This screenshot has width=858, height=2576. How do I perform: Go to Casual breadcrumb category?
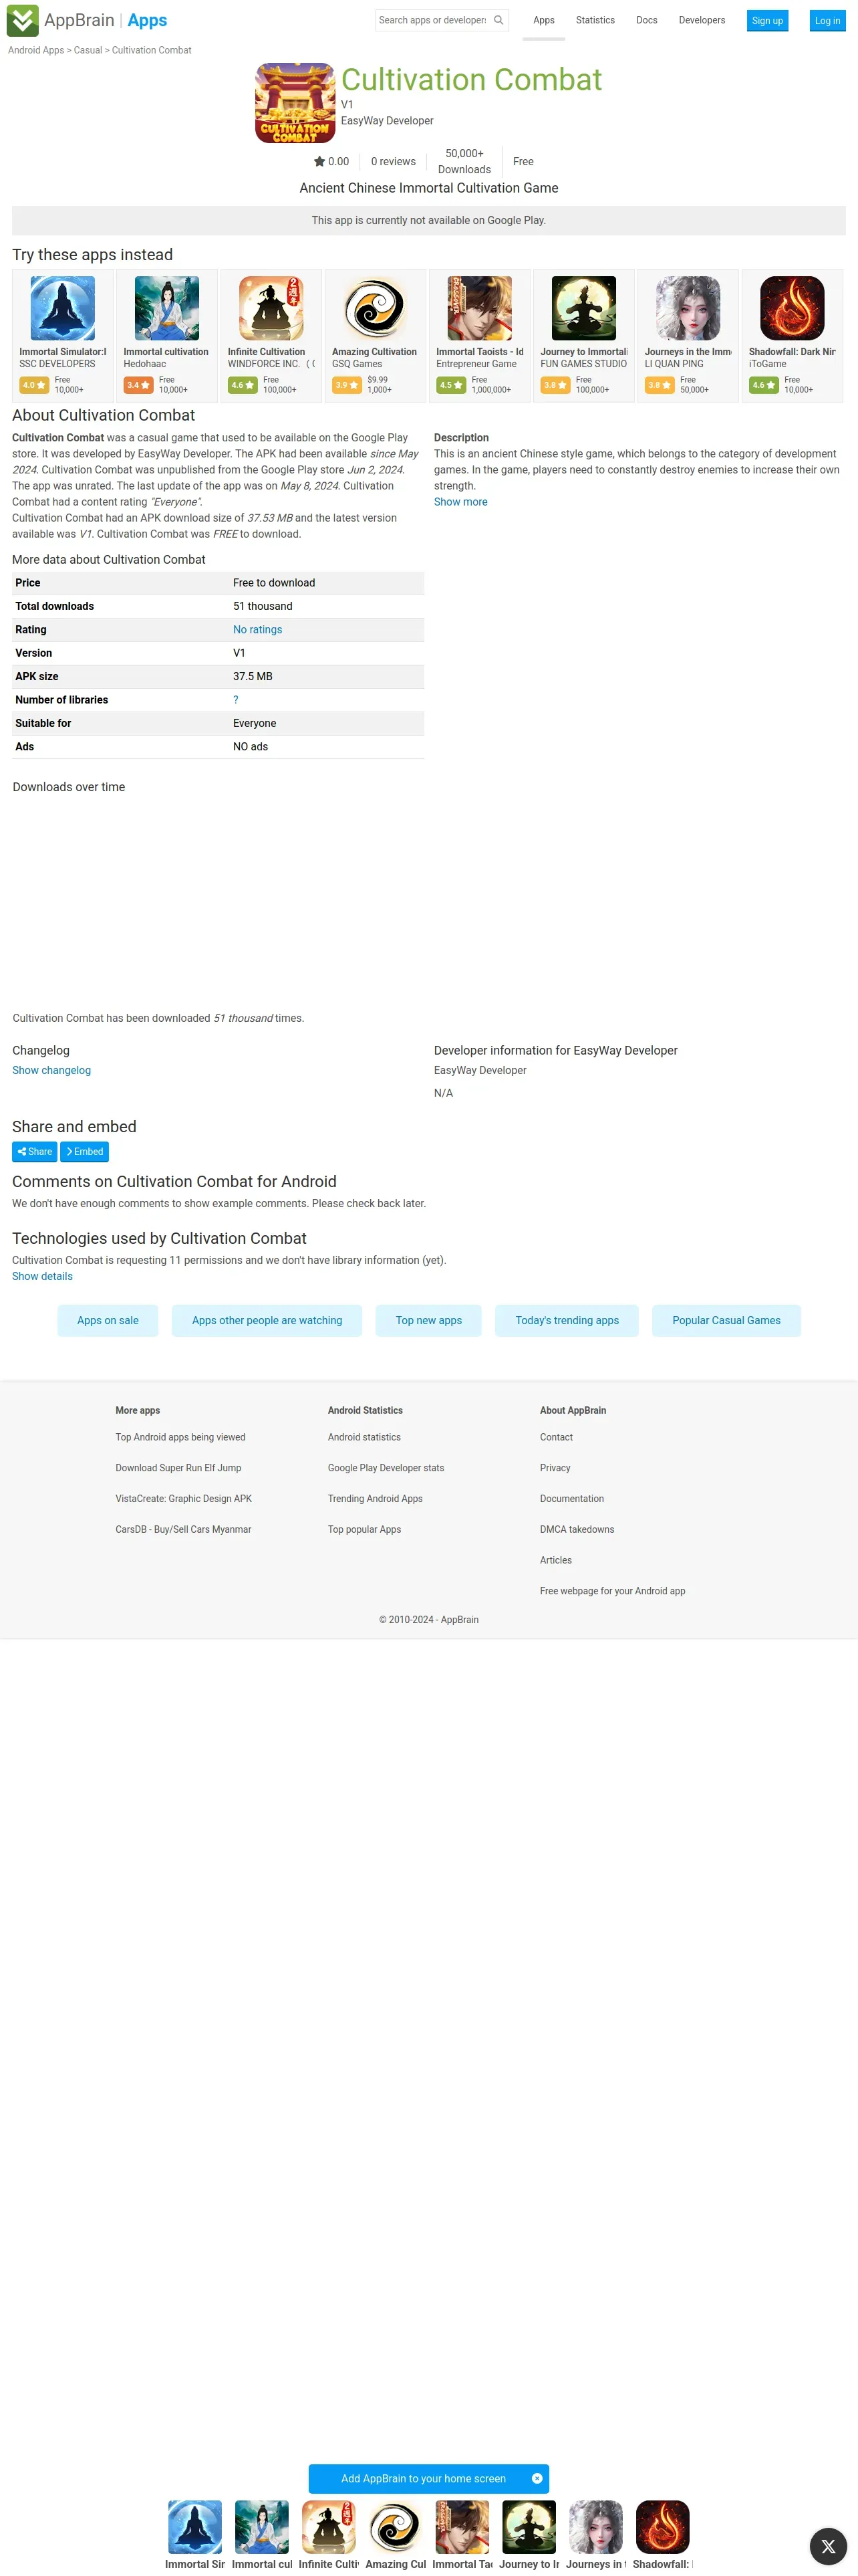click(x=88, y=50)
